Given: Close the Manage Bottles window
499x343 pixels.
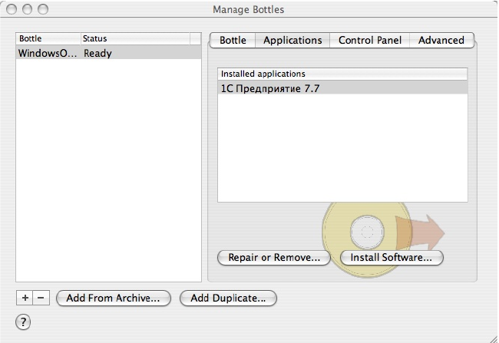Looking at the screenshot, I should (13, 10).
